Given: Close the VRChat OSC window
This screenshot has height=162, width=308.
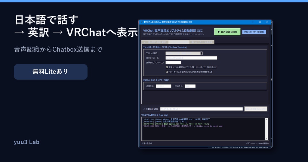Looking at the screenshot, I should pyautogui.click(x=267, y=22).
